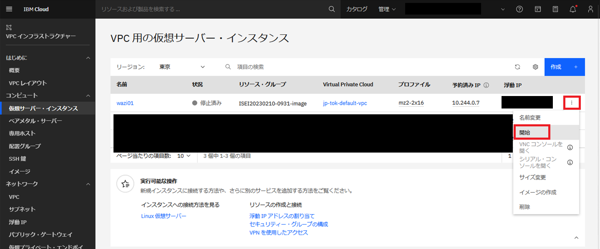The image size is (600, 249).
Task: Go to VPC under ネットワーク
Action: pos(14,197)
